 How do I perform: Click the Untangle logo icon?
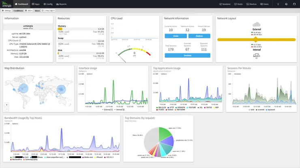(6, 4)
